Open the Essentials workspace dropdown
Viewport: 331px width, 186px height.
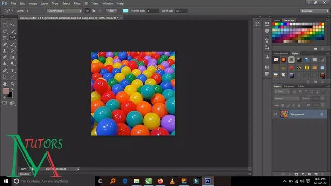314,11
